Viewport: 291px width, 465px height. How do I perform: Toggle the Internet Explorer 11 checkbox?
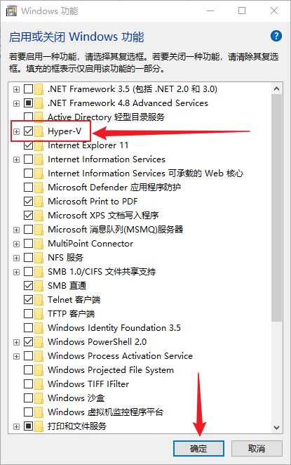[x=29, y=145]
